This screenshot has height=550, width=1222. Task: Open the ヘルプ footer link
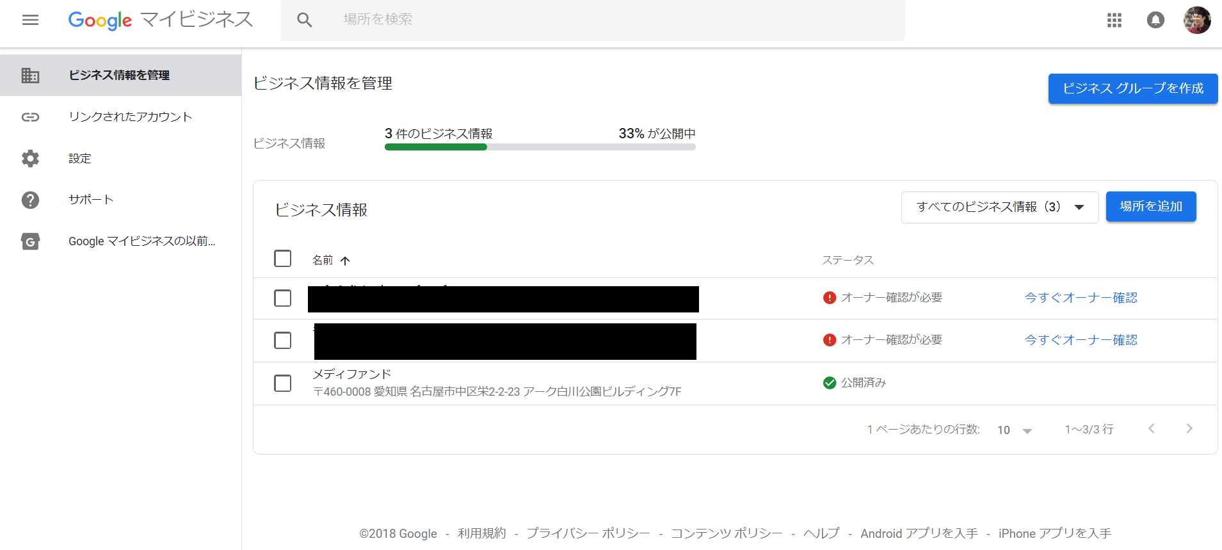click(x=822, y=533)
